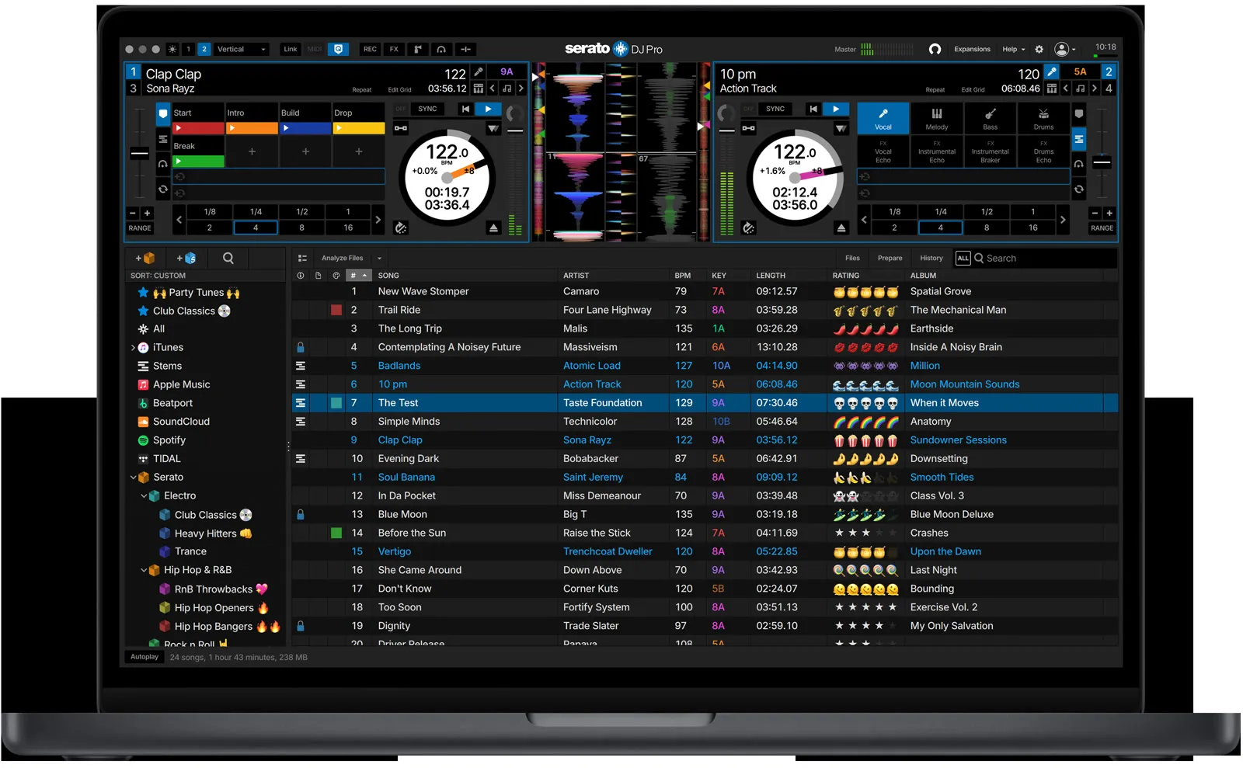Switch to the Prepare tab
This screenshot has width=1243, height=768.
point(890,259)
